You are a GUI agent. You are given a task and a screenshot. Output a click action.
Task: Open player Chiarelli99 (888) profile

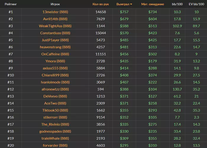tap(55, 75)
